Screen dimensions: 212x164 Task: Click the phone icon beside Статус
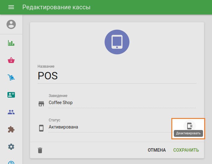(41, 128)
